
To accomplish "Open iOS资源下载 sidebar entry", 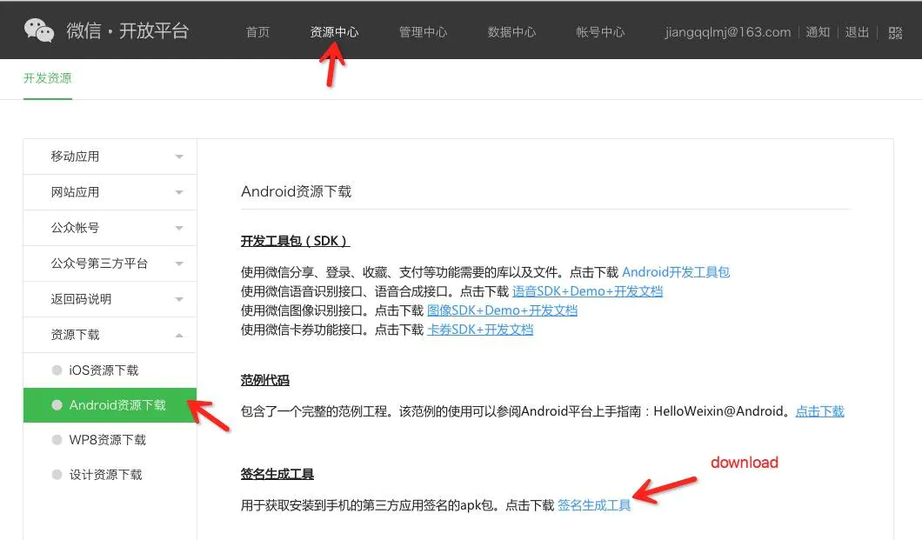I will point(110,370).
